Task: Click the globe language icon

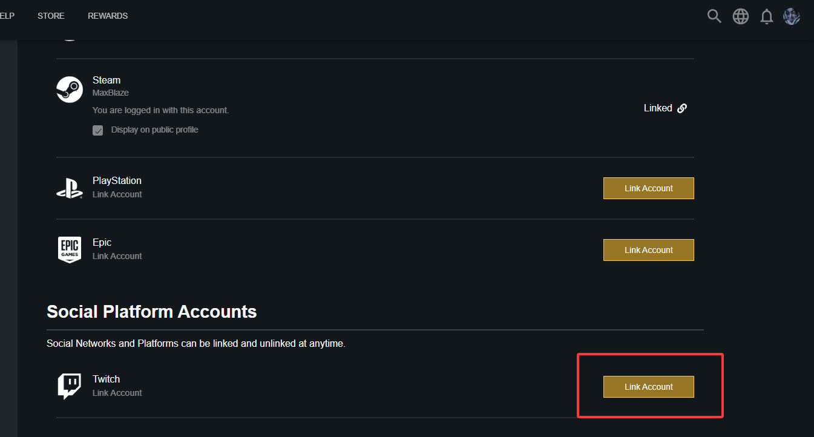Action: (741, 16)
